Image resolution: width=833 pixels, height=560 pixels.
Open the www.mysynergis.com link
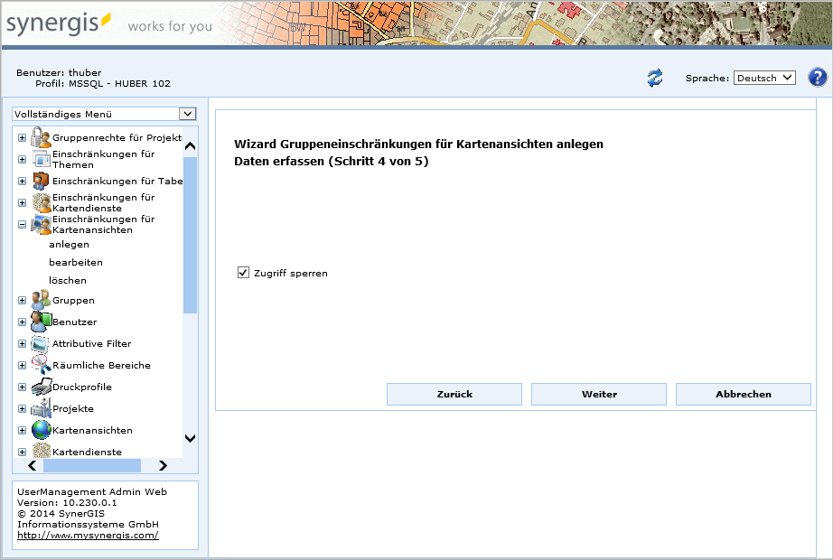88,535
